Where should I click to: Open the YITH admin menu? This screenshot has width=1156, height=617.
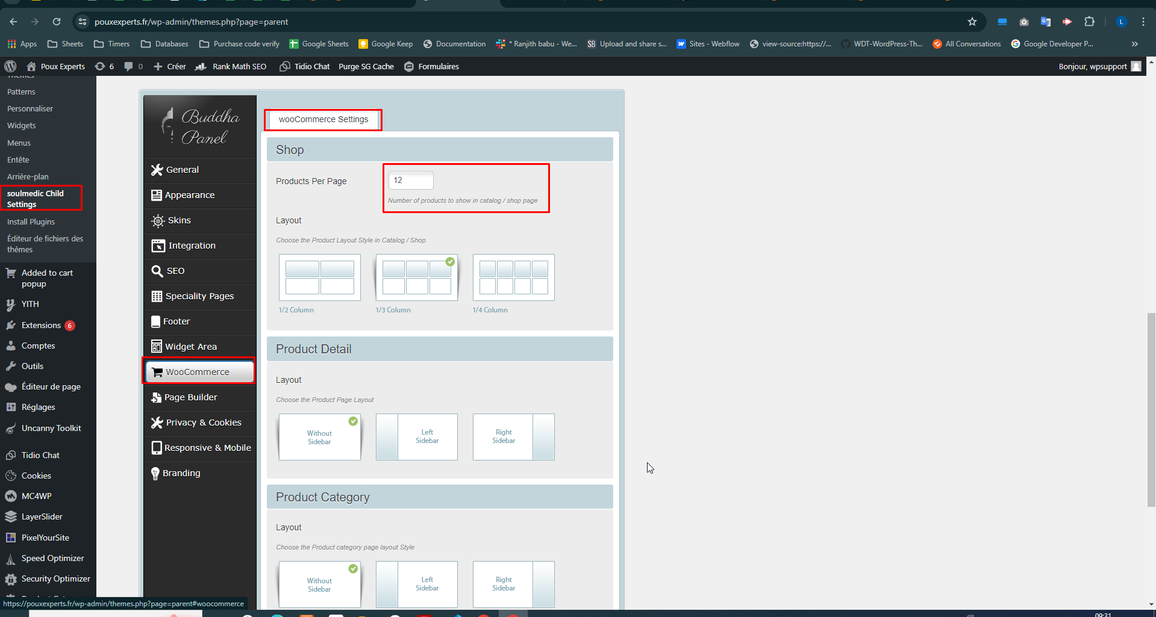click(30, 304)
